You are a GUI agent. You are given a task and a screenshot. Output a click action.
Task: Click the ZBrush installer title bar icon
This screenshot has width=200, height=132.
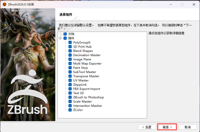tap(5, 4)
